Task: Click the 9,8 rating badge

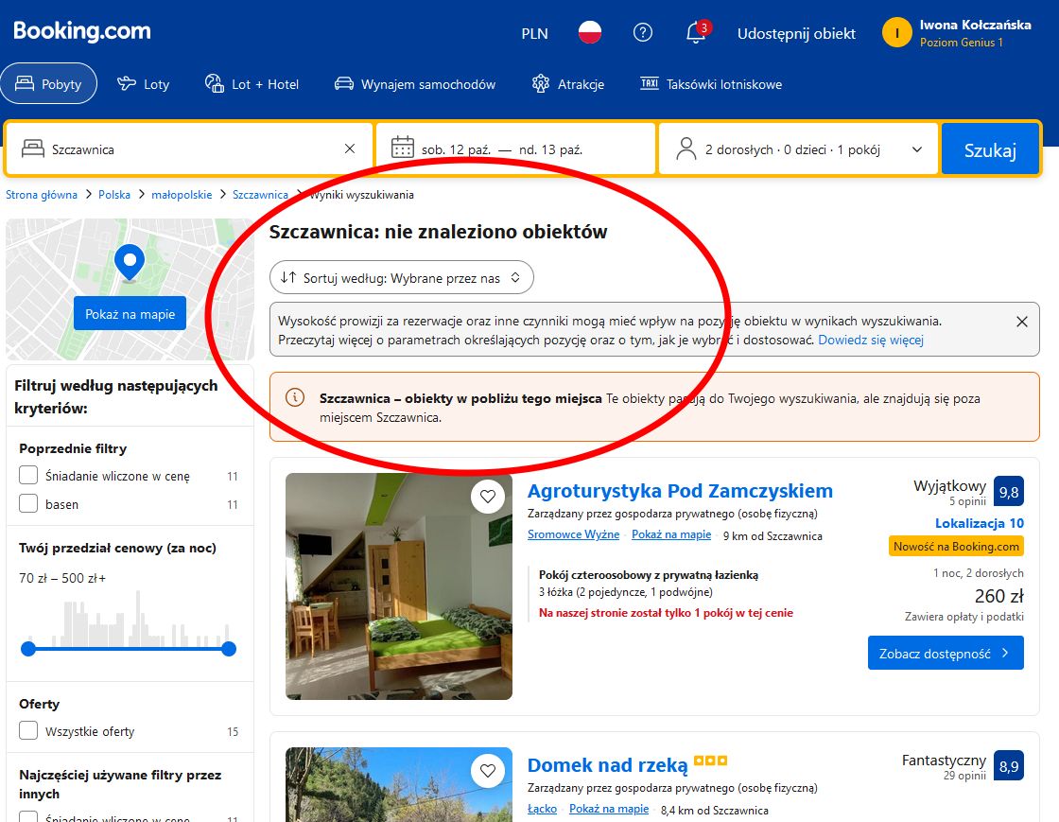Action: [x=1008, y=492]
